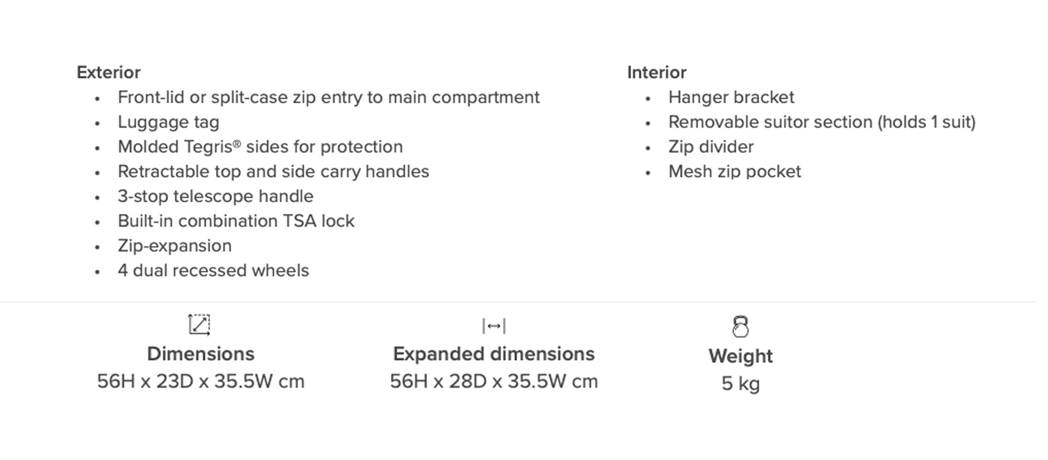Click the Front-lid or split-case zip entry item
Viewport: 1048px width, 460px height.
click(329, 98)
